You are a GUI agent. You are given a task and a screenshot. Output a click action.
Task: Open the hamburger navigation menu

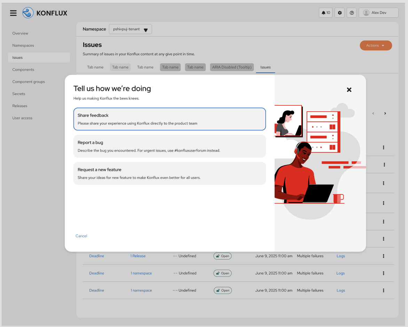(13, 13)
